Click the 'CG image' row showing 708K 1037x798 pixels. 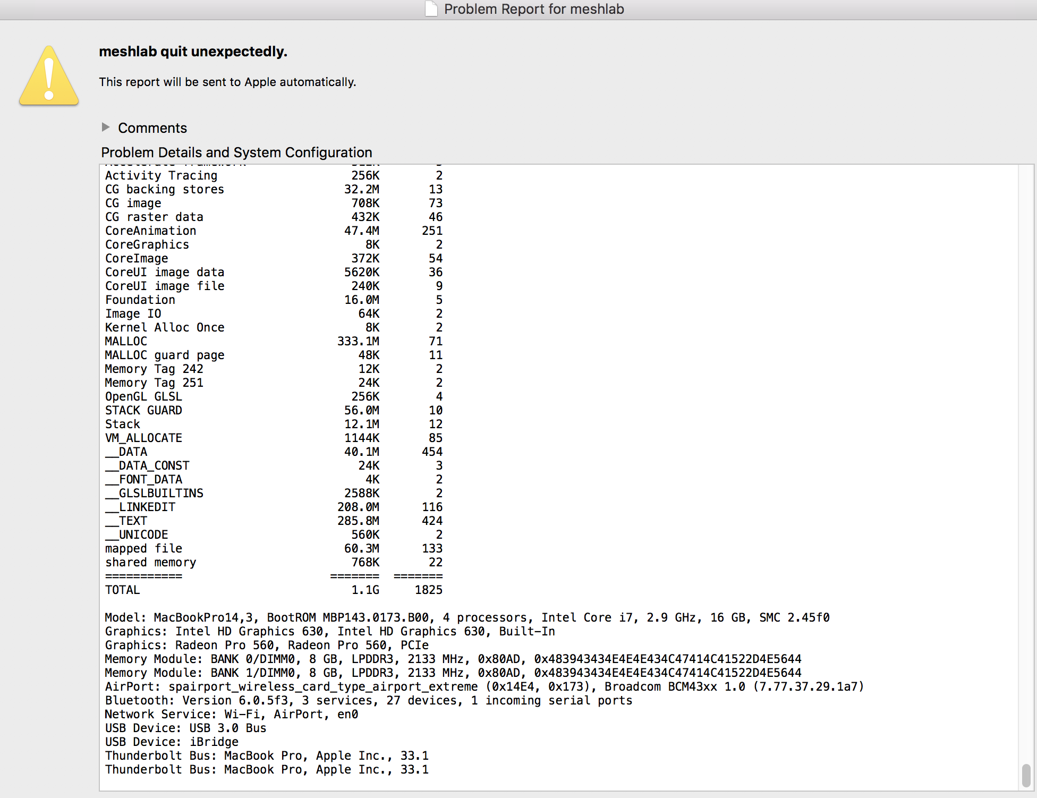274,203
